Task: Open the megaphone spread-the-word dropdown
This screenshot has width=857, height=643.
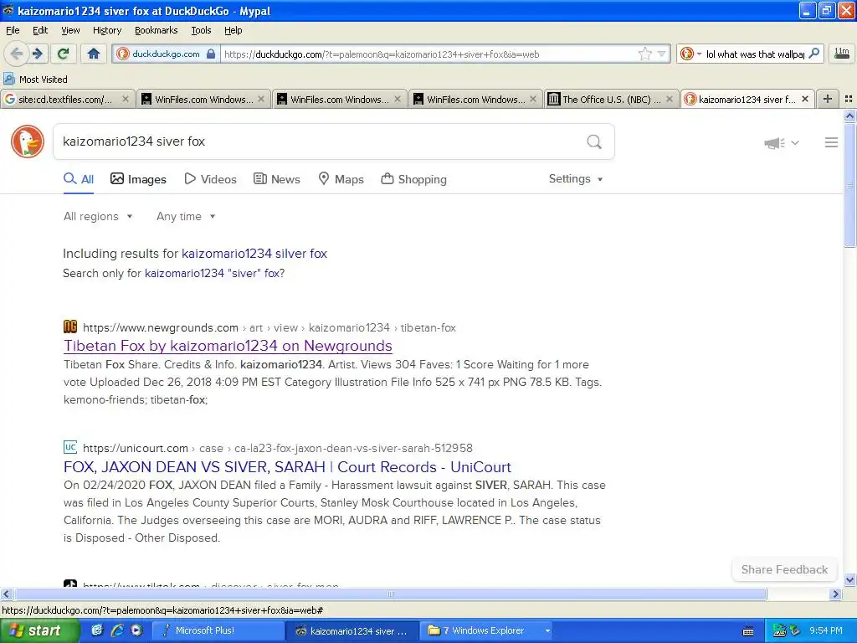Action: click(x=781, y=142)
